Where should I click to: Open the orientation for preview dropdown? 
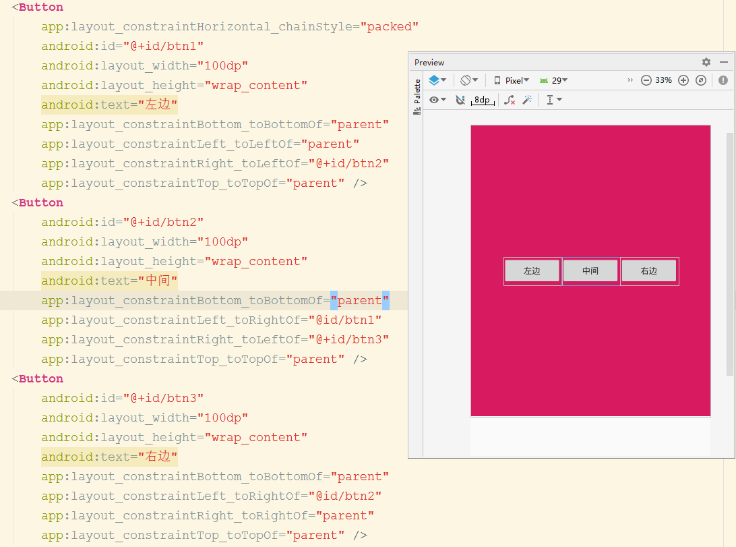[x=468, y=80]
